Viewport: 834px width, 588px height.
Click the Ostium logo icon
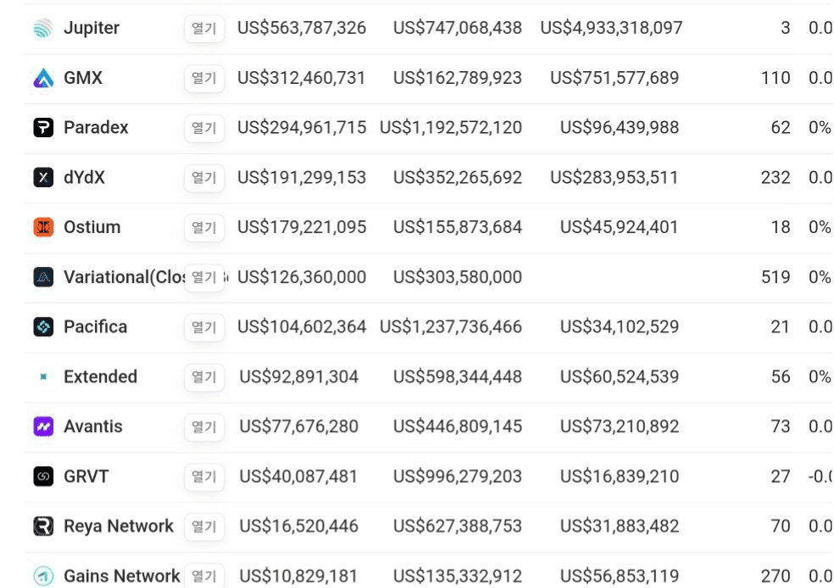(x=43, y=227)
